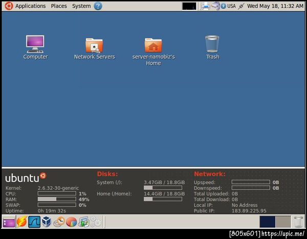Click the removable drive icon in the panel
307x239 pixels.
pyautogui.click(x=215, y=6)
